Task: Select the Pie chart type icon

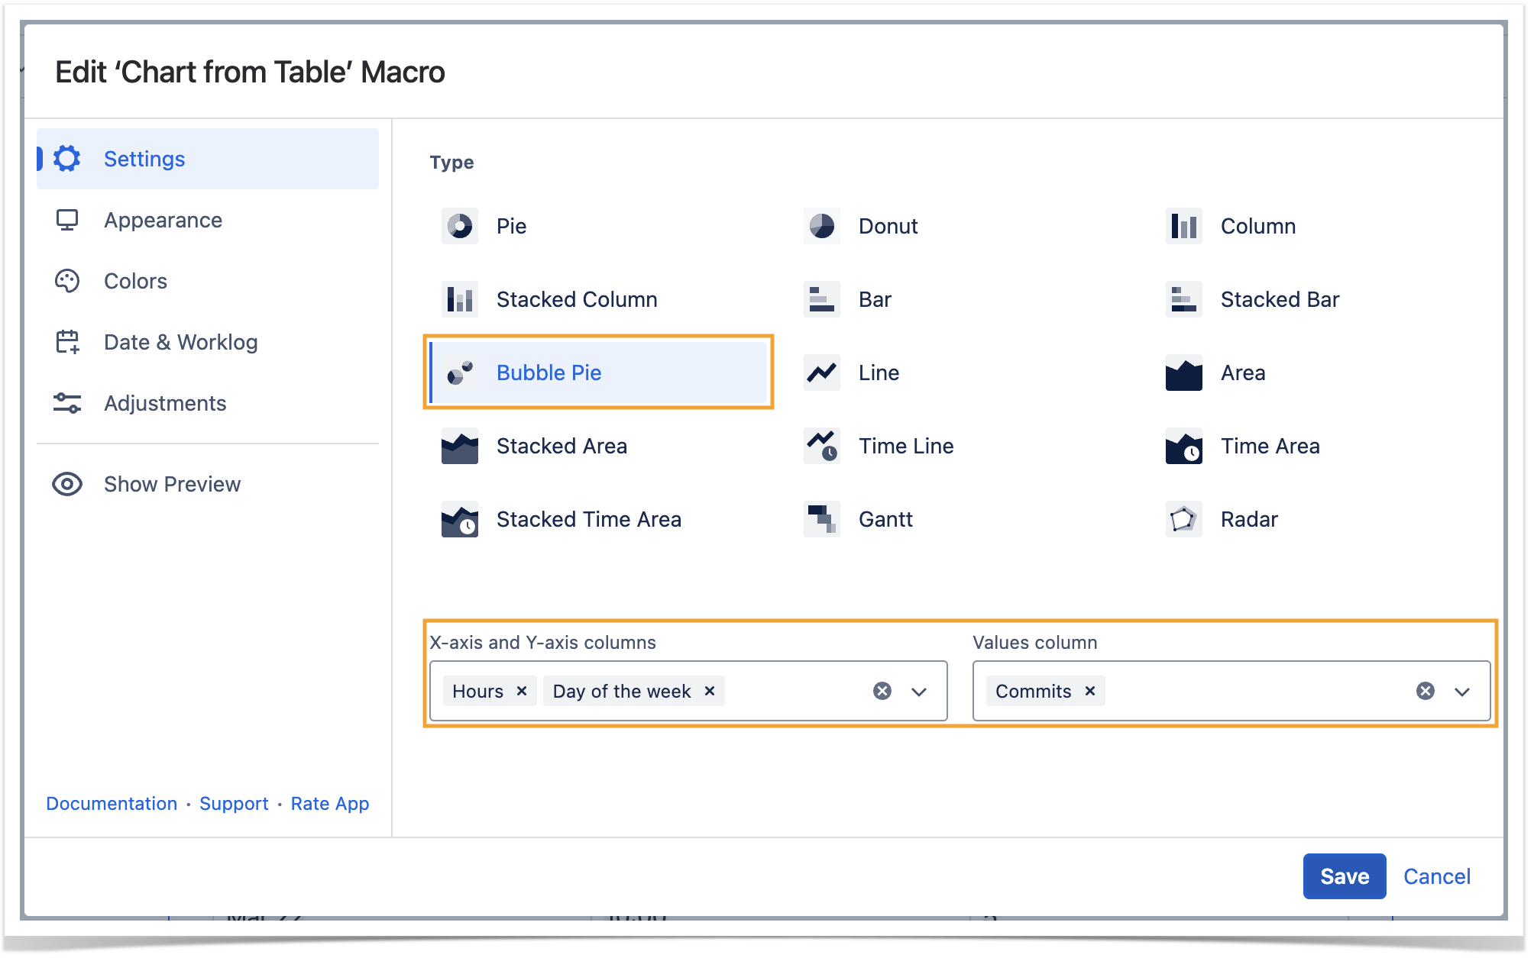Action: pyautogui.click(x=459, y=226)
